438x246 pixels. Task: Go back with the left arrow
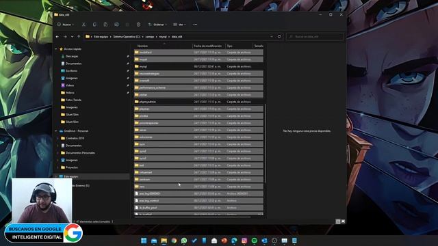click(57, 36)
